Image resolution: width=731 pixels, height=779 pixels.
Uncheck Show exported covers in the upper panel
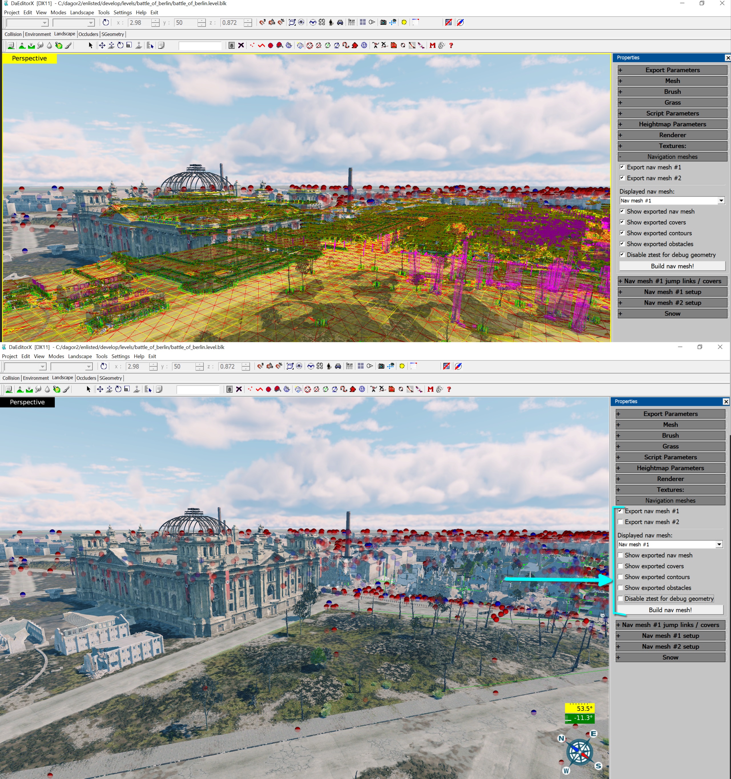pyautogui.click(x=622, y=222)
